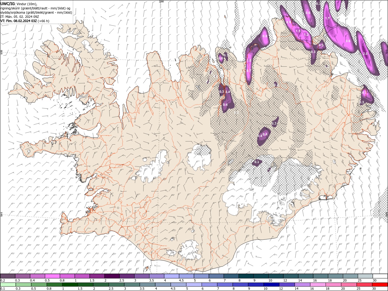
Task: Pick bottom-row light pink swatch between 16 and 18
Action: click(x=318, y=284)
